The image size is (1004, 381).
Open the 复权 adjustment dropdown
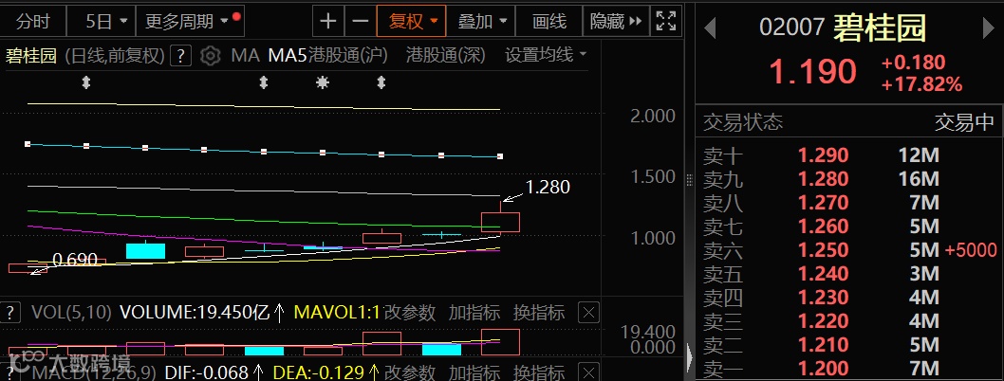412,22
